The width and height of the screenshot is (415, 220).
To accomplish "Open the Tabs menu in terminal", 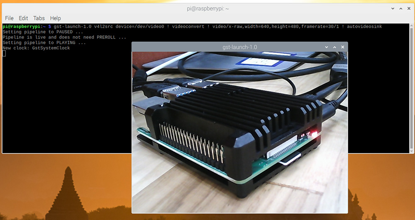I will (39, 18).
